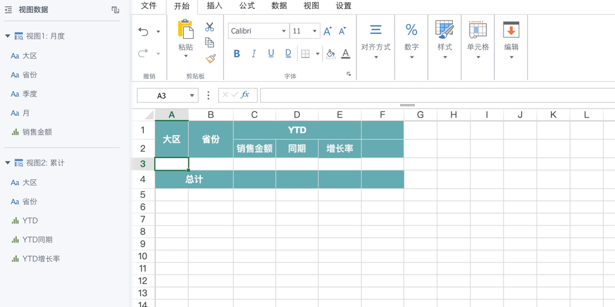This screenshot has width=615, height=307.
Task: Open the Calibri font name dropdown
Action: click(x=258, y=31)
